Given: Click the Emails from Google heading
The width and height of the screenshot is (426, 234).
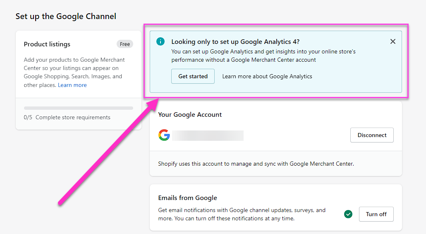Looking at the screenshot, I should tap(187, 198).
